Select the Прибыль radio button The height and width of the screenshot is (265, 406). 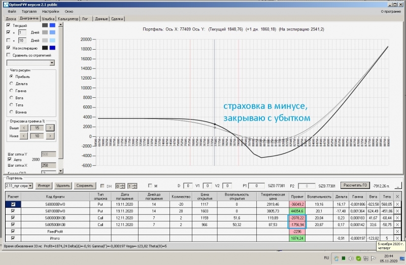(11, 77)
